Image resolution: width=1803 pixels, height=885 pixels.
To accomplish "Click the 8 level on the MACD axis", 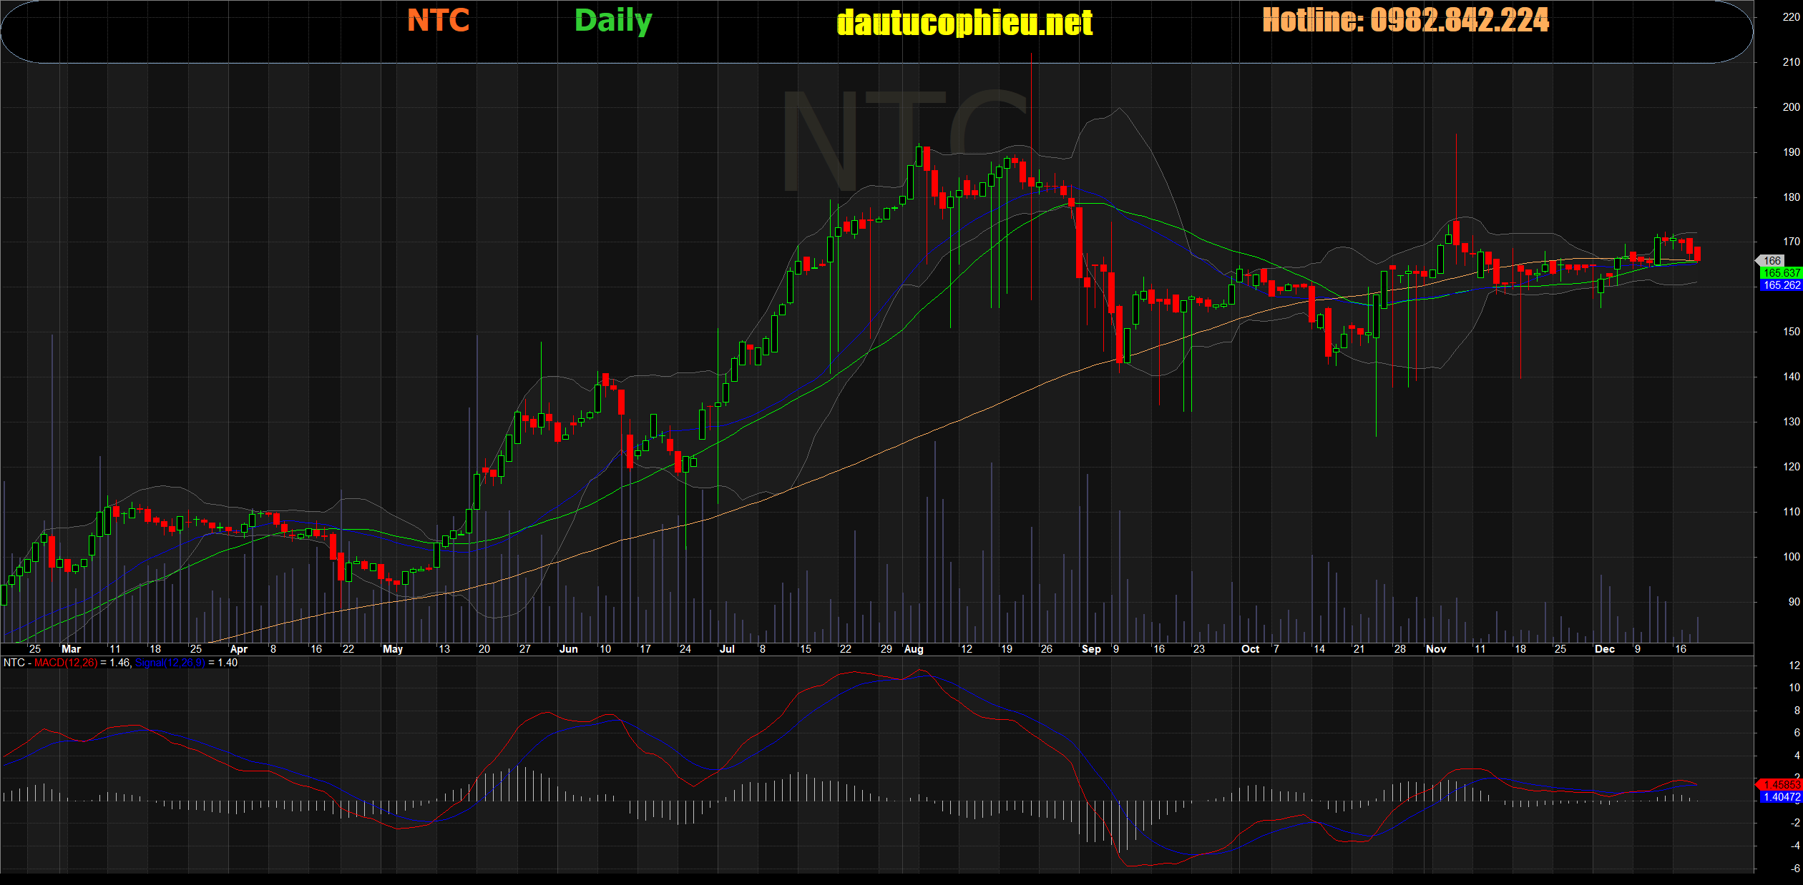I will click(1797, 711).
